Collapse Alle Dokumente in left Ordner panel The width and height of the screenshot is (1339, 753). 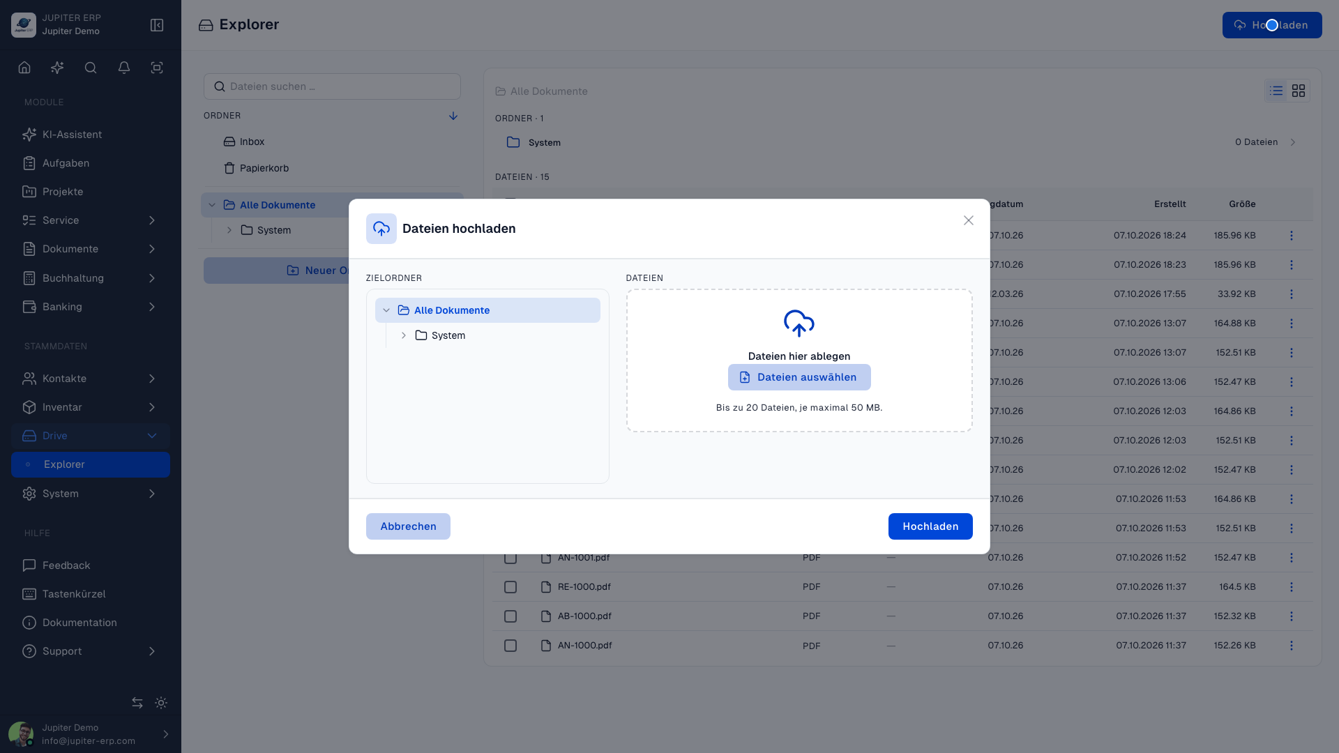(x=212, y=205)
